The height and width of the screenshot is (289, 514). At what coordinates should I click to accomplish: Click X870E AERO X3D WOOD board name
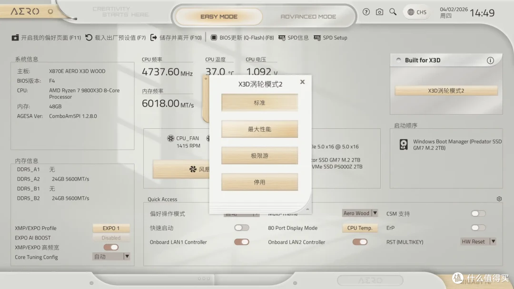[78, 71]
